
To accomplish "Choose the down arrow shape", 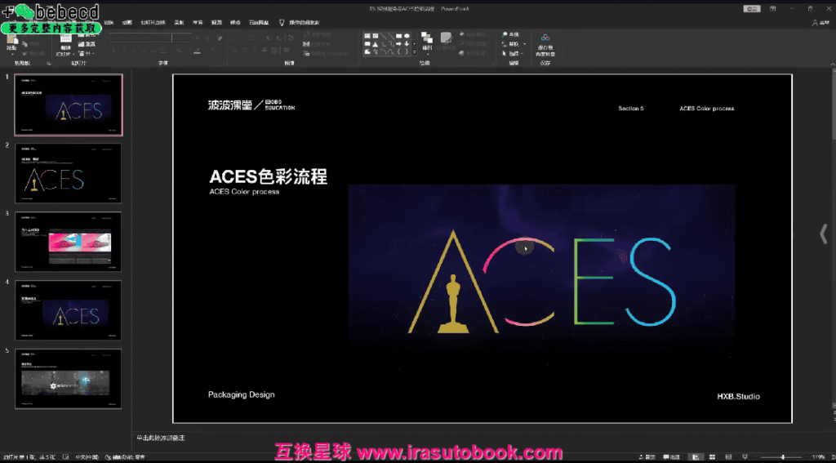I will 407,44.
